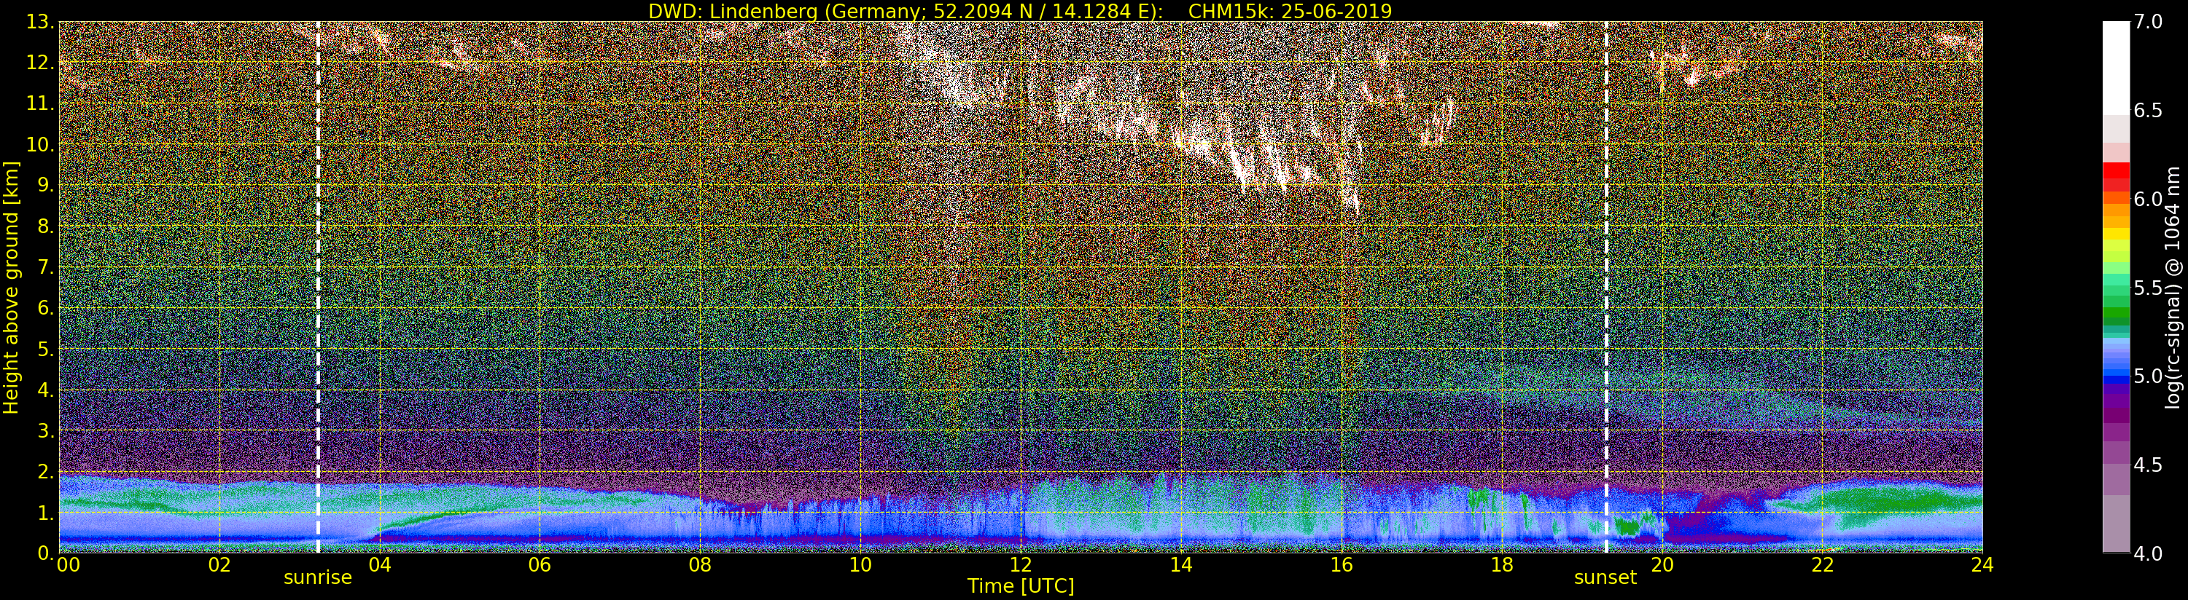Viewport: 2188px width, 600px height.
Task: Click time axis tick label '10'
Action: click(860, 565)
